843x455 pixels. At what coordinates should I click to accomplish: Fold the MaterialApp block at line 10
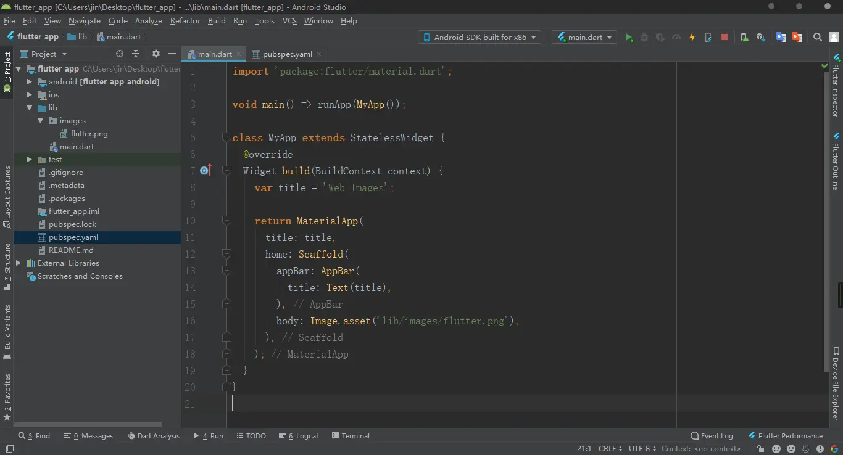[x=226, y=221]
